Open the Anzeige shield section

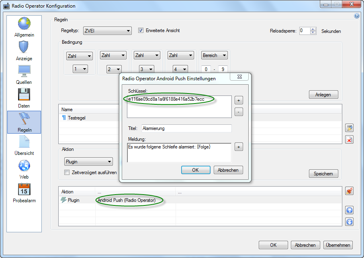[x=24, y=51]
